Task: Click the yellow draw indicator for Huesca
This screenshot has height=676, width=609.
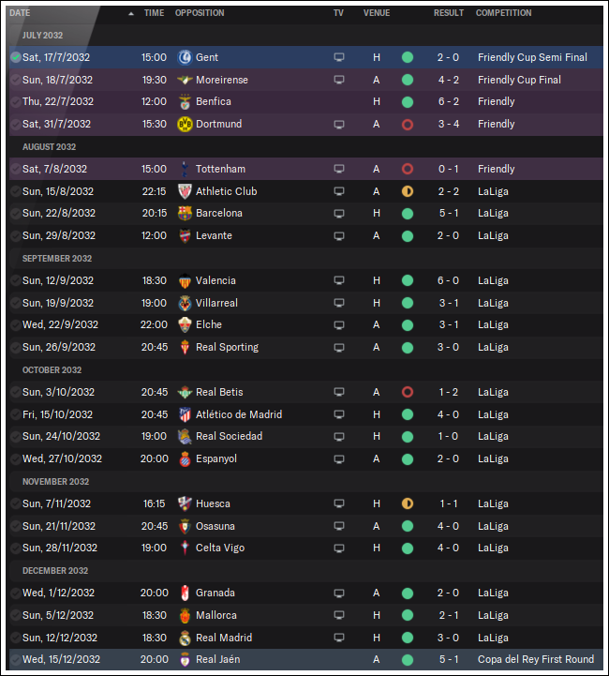Action: click(408, 503)
